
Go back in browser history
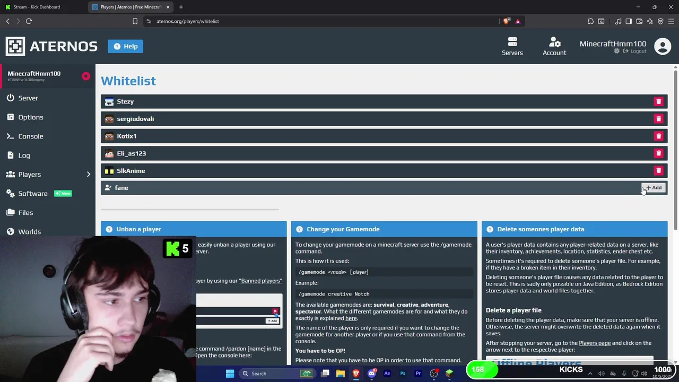(x=8, y=21)
